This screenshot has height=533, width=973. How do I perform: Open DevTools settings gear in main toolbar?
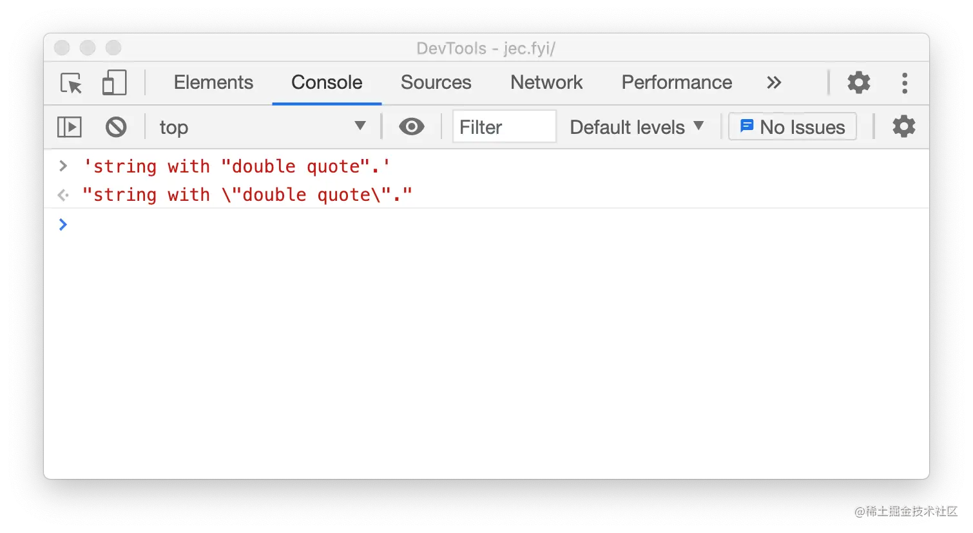pyautogui.click(x=858, y=82)
